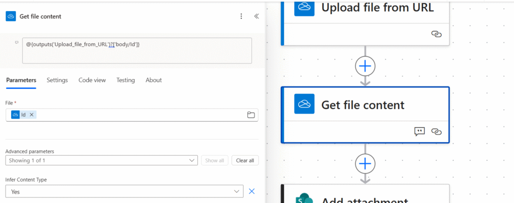Open the Infer Content Type dropdown
514x203 pixels.
tap(124, 191)
